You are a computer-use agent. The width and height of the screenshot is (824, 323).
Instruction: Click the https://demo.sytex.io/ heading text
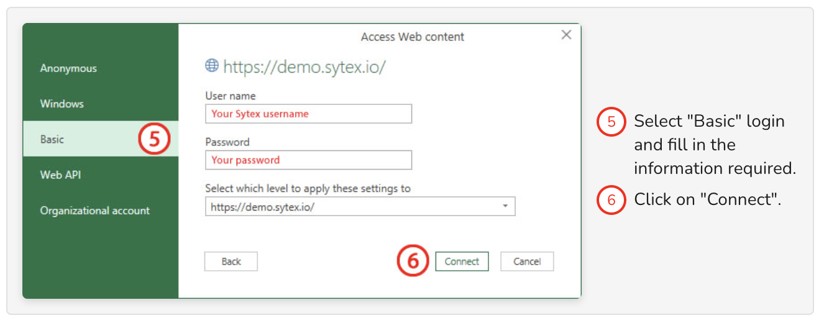[304, 66]
